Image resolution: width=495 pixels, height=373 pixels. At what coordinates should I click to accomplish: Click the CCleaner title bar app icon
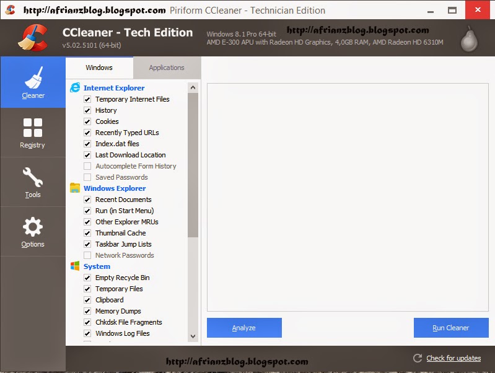11,9
